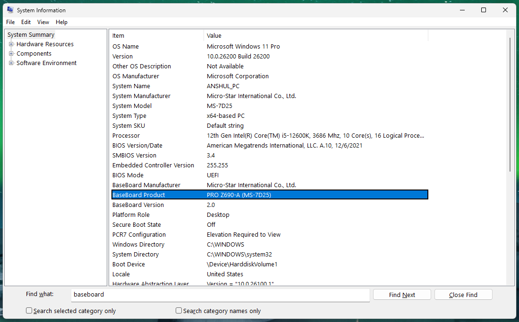Click the Find Next button
The height and width of the screenshot is (322, 519).
click(402, 295)
